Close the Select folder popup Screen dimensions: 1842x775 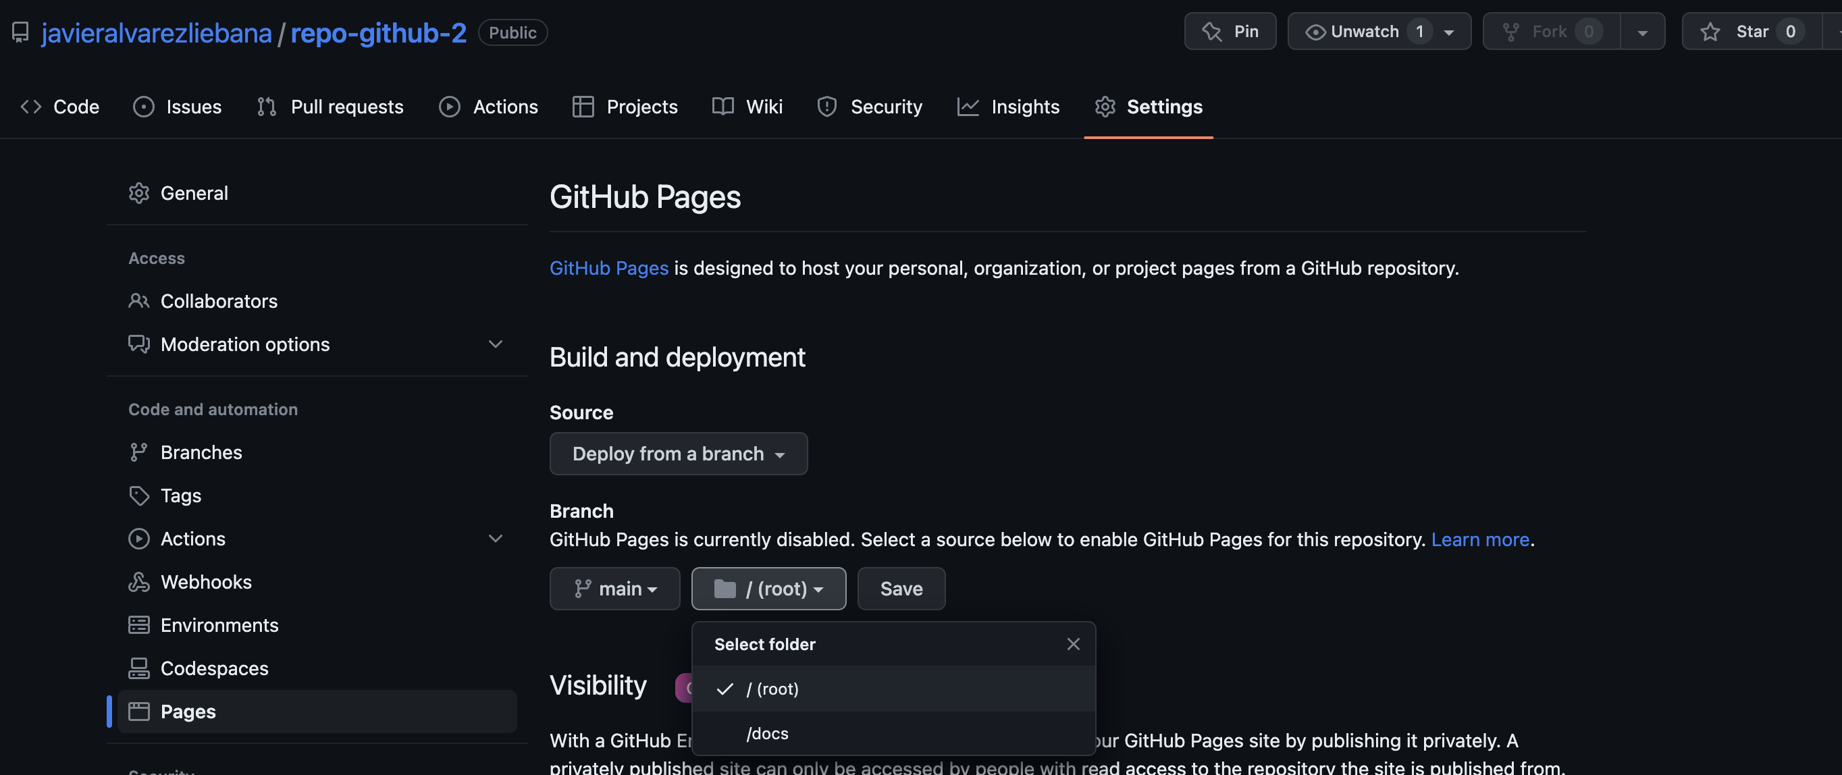click(x=1073, y=644)
